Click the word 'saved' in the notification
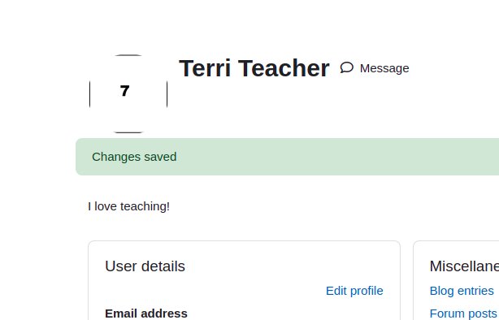This screenshot has width=499, height=320. point(160,157)
